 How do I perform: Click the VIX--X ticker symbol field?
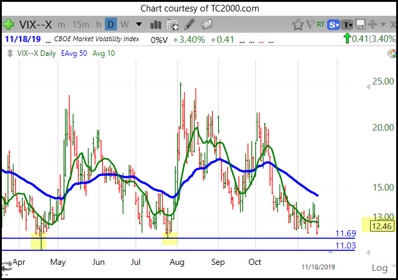pos(36,25)
